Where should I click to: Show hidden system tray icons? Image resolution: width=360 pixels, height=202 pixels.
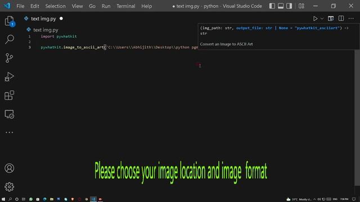pyautogui.click(x=314, y=199)
